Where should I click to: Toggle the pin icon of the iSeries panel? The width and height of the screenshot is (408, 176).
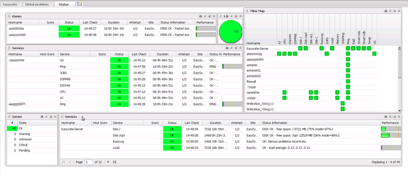[9, 16]
